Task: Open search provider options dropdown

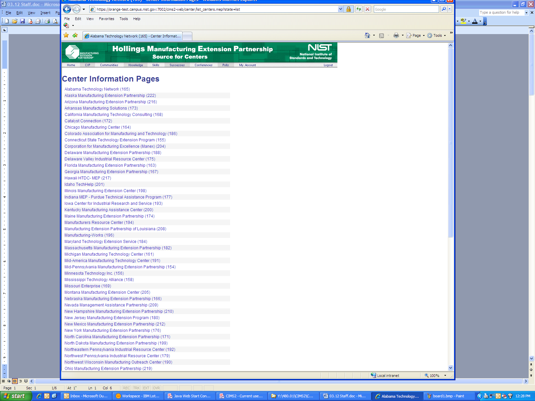Action: (450, 9)
